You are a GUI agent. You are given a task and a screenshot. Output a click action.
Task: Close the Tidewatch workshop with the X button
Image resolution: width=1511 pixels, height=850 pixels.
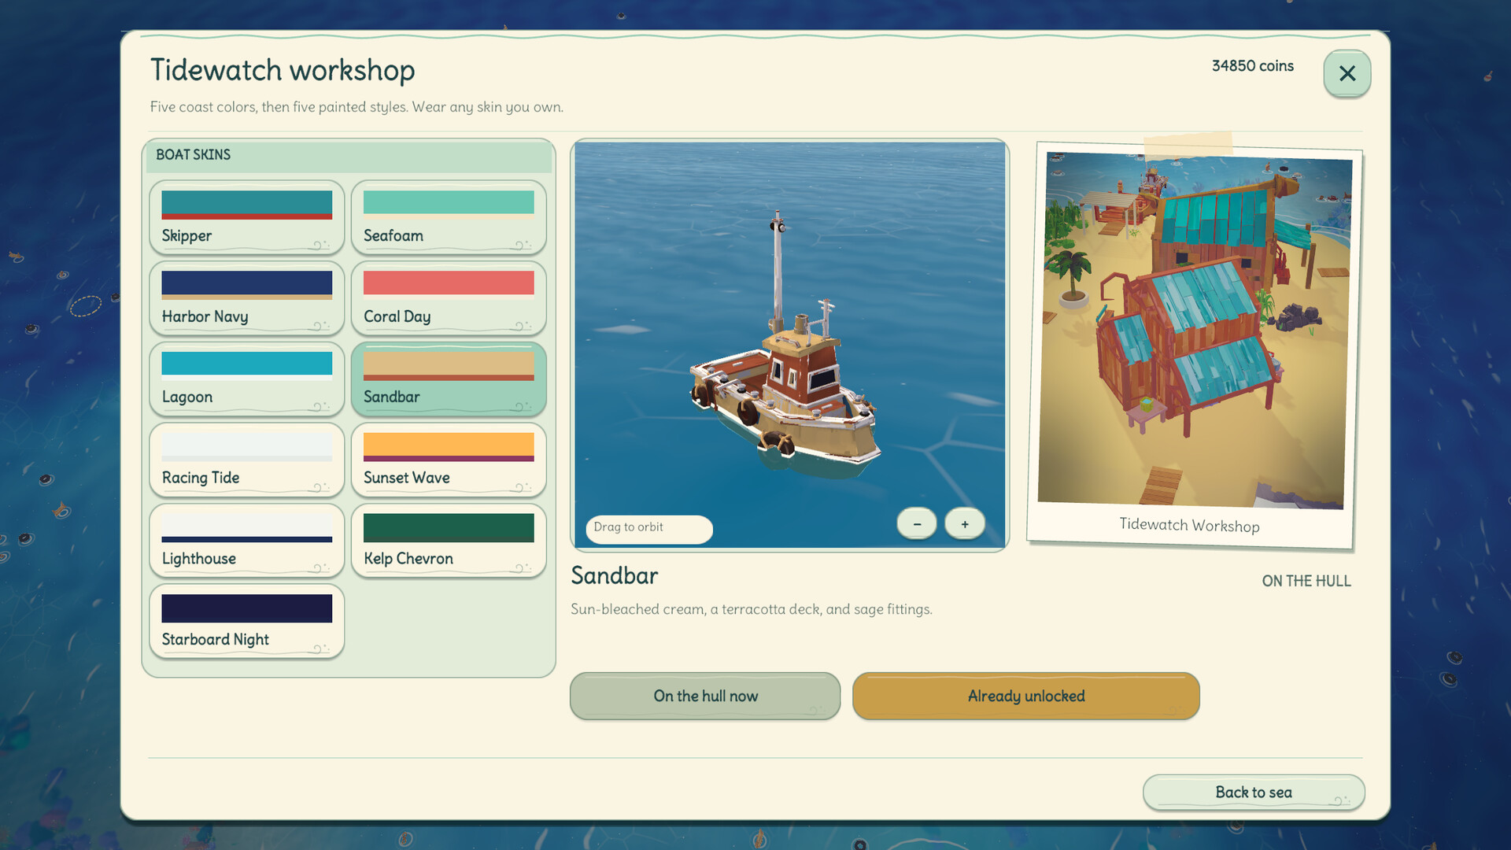[1347, 73]
